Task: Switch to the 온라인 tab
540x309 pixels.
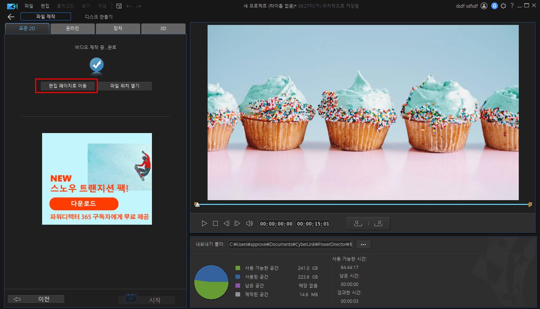Action: [72, 29]
